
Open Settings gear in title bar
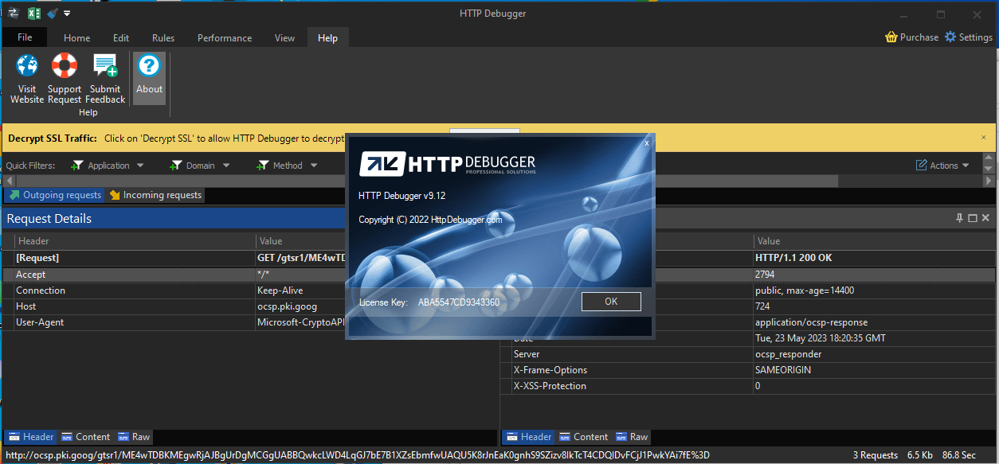pyautogui.click(x=950, y=37)
